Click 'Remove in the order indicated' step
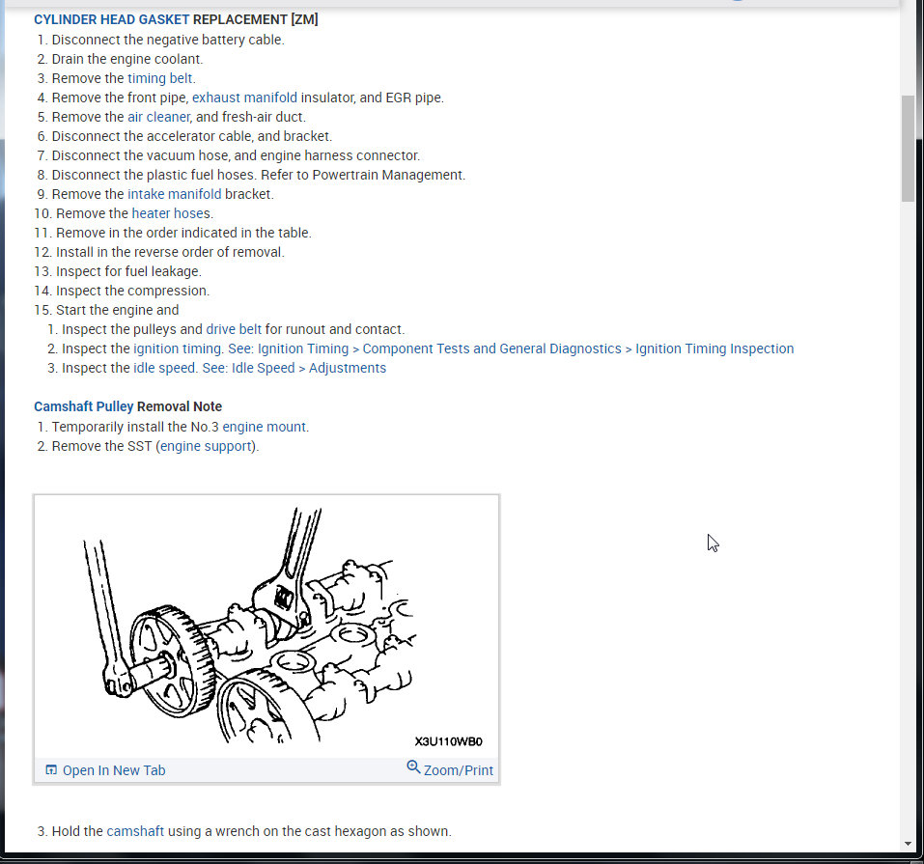This screenshot has width=924, height=864. [x=183, y=234]
